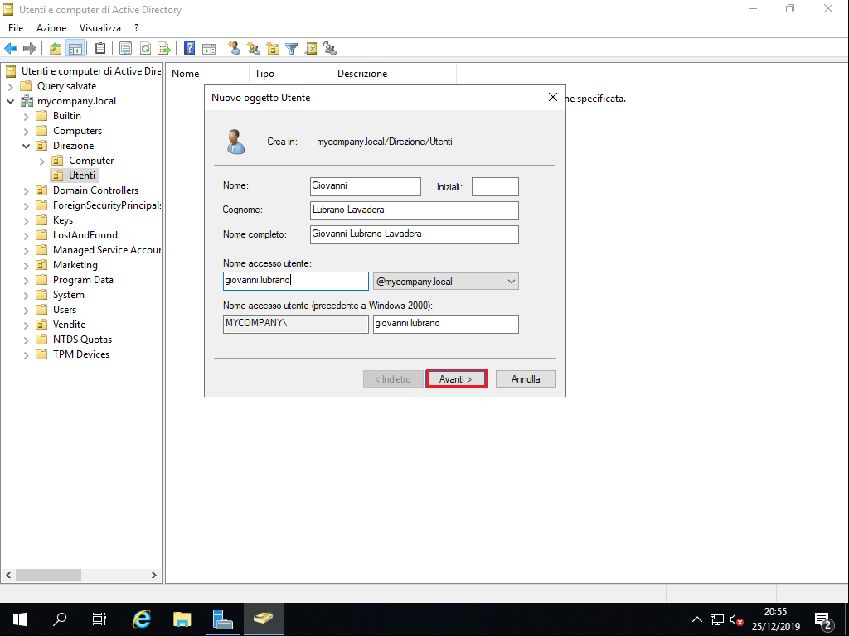Screen dimensions: 849x636
Task: Open the Visualizza menu
Action: pyautogui.click(x=99, y=27)
